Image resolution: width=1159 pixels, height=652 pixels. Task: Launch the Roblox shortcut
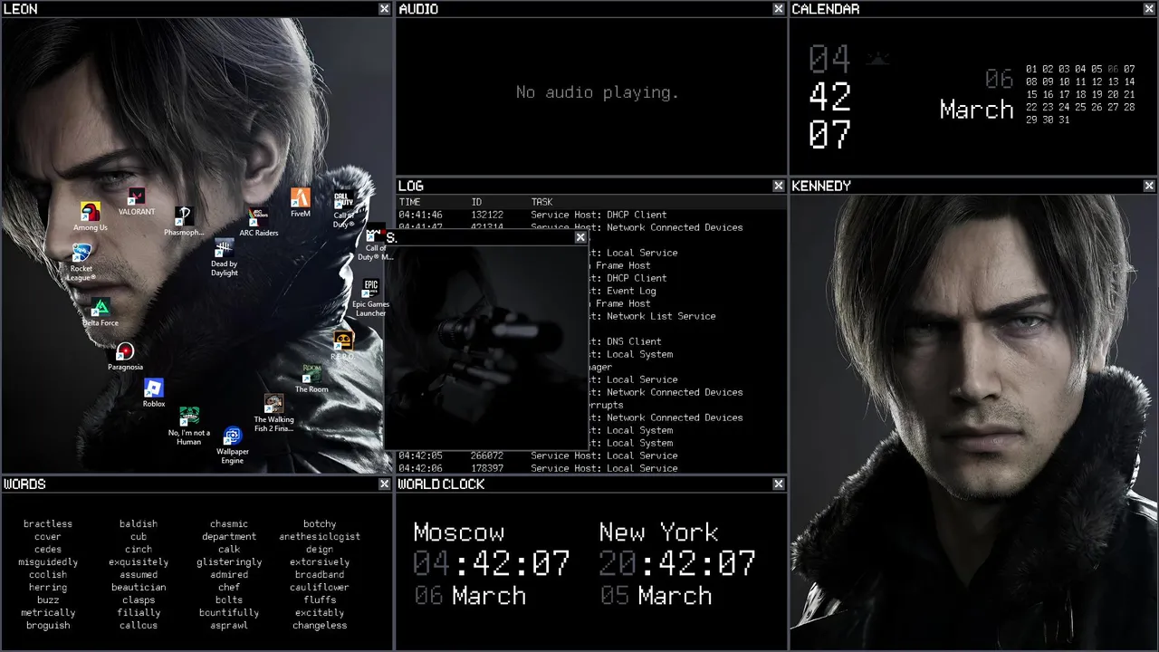(154, 394)
